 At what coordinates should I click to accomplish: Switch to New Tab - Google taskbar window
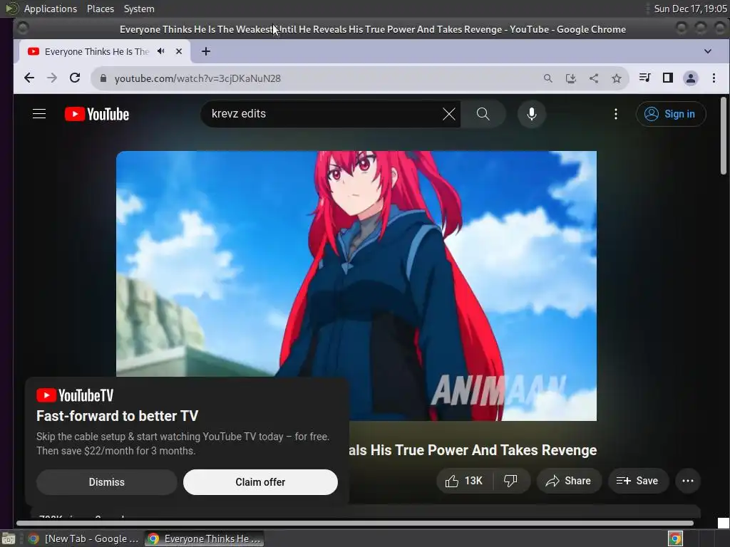83,538
